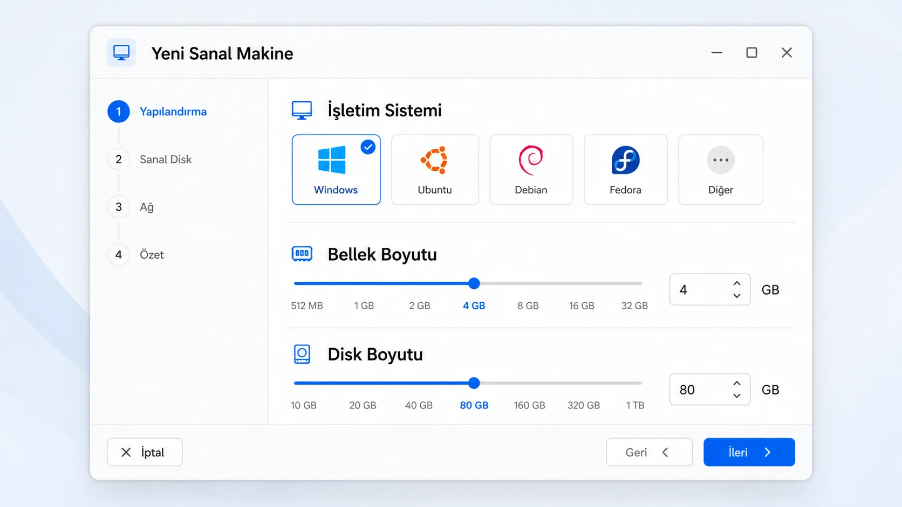This screenshot has width=902, height=507.
Task: Click the app monitor icon in title bar
Action: [121, 53]
